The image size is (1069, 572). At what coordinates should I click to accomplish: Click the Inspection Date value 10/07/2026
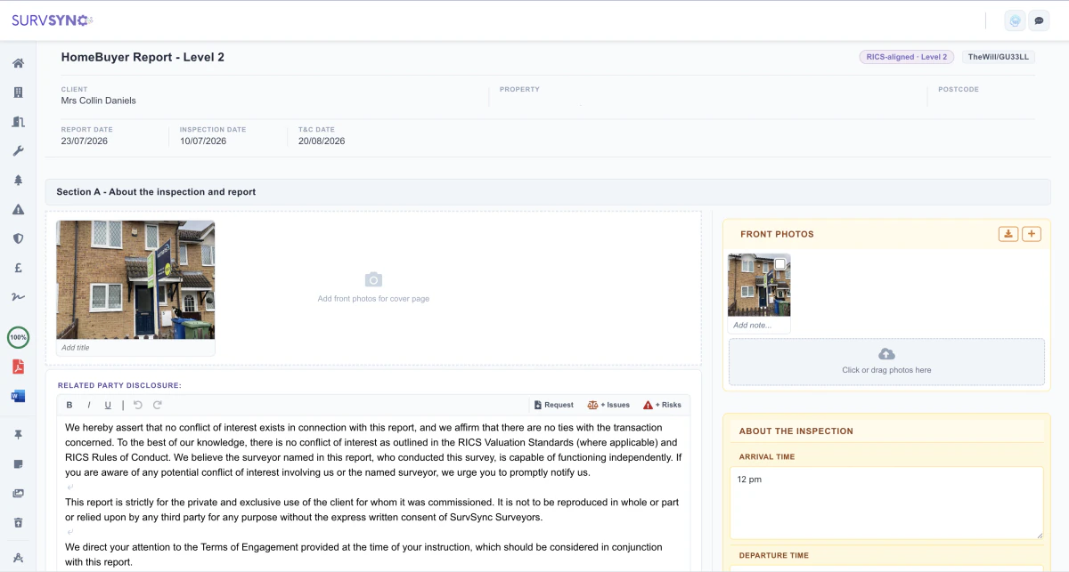(x=203, y=141)
